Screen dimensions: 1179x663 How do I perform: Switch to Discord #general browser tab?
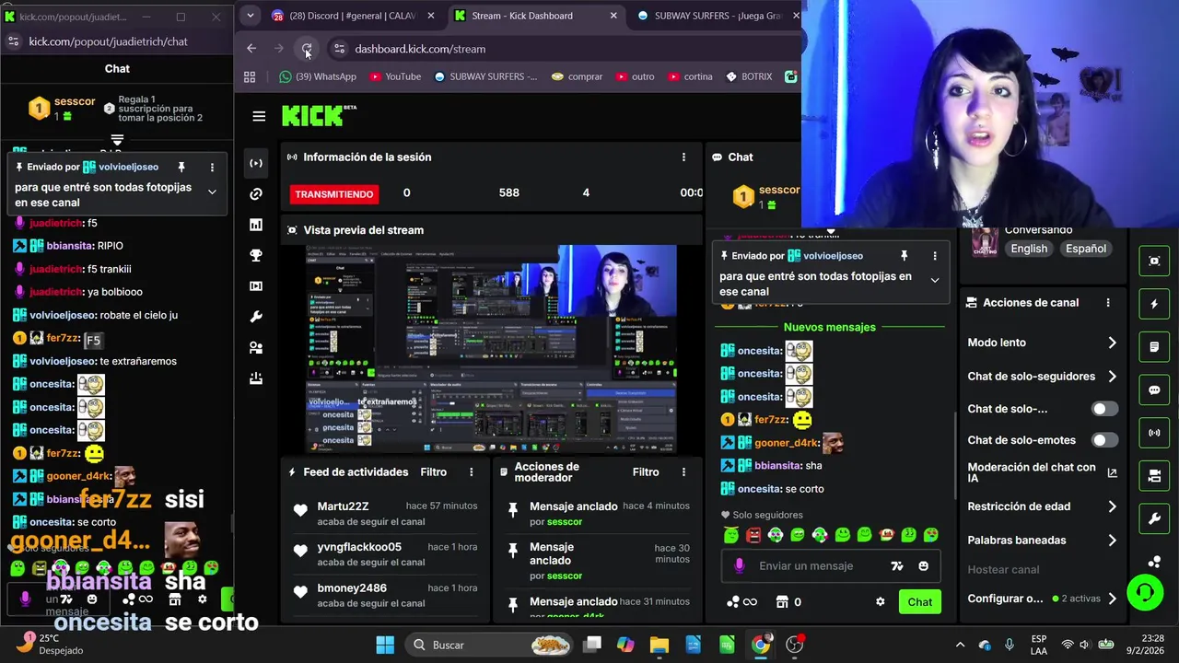354,16
